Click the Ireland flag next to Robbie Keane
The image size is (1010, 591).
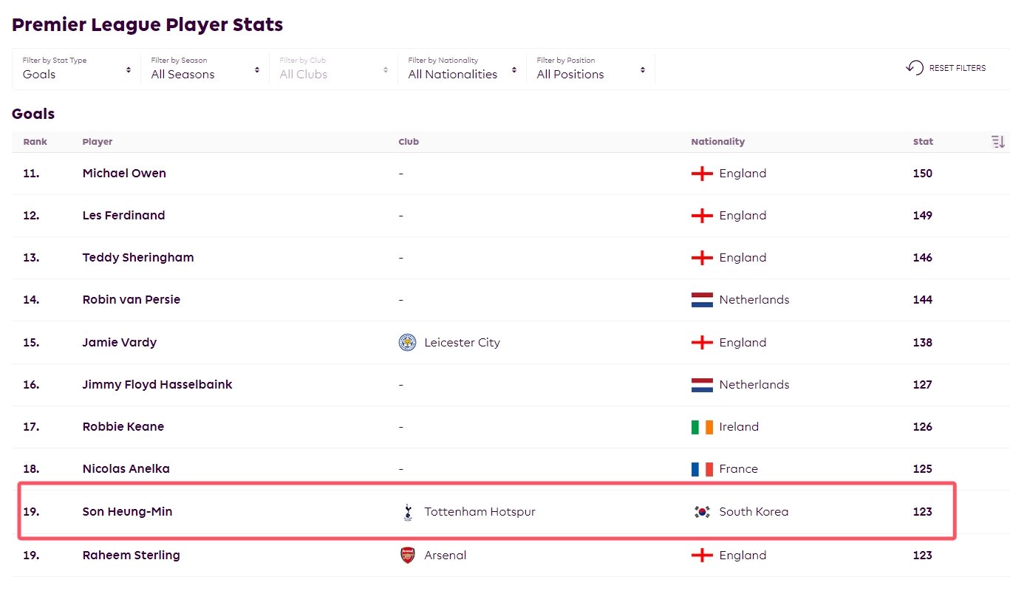702,427
